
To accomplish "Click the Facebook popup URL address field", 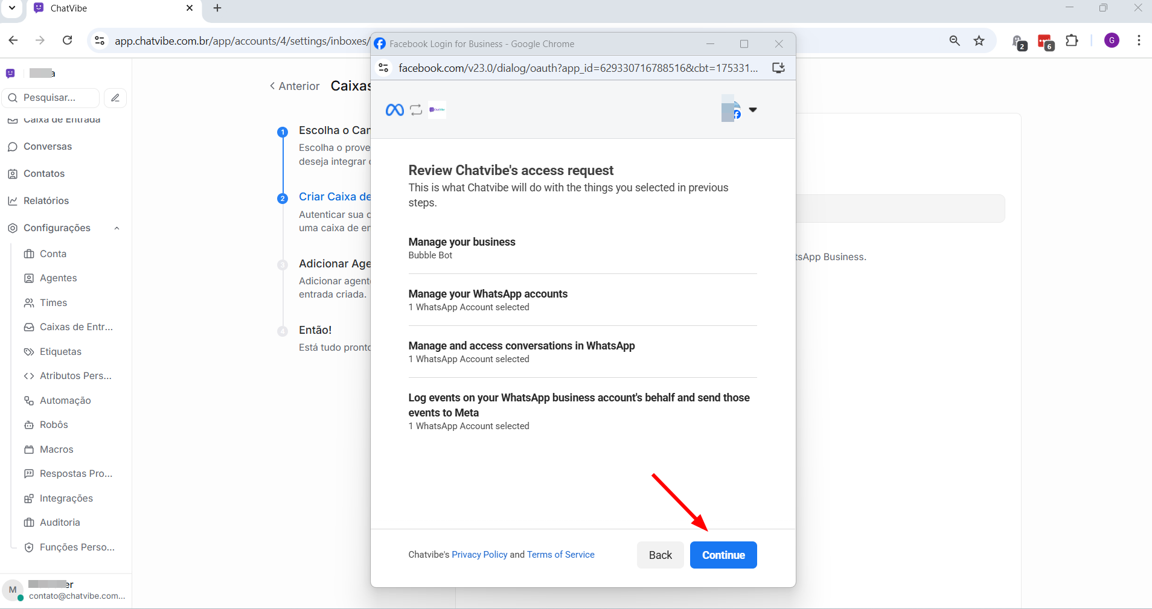I will [x=578, y=68].
